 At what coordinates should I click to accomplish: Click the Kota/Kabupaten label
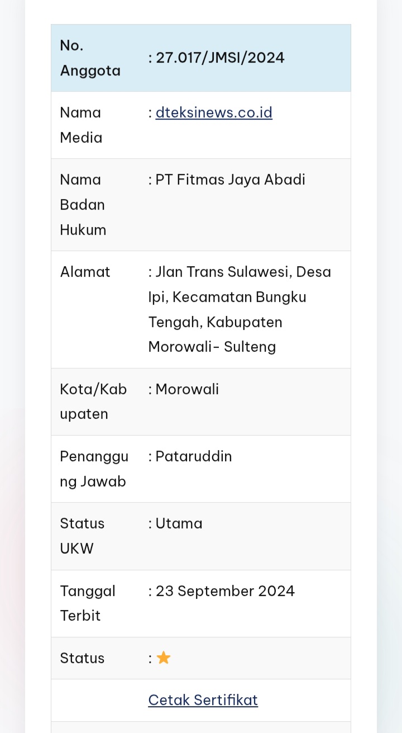tap(93, 401)
